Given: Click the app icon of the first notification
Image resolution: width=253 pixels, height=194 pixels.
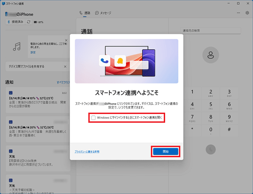Looking at the screenshot, I should coord(11,93).
